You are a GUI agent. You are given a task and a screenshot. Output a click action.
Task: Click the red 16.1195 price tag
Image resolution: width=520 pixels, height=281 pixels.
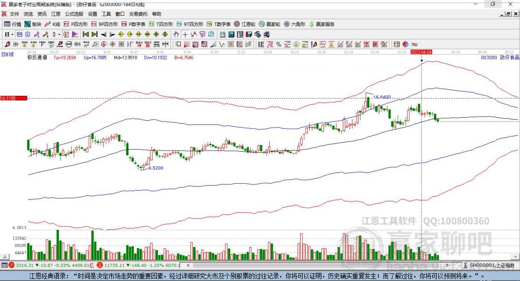(13, 98)
